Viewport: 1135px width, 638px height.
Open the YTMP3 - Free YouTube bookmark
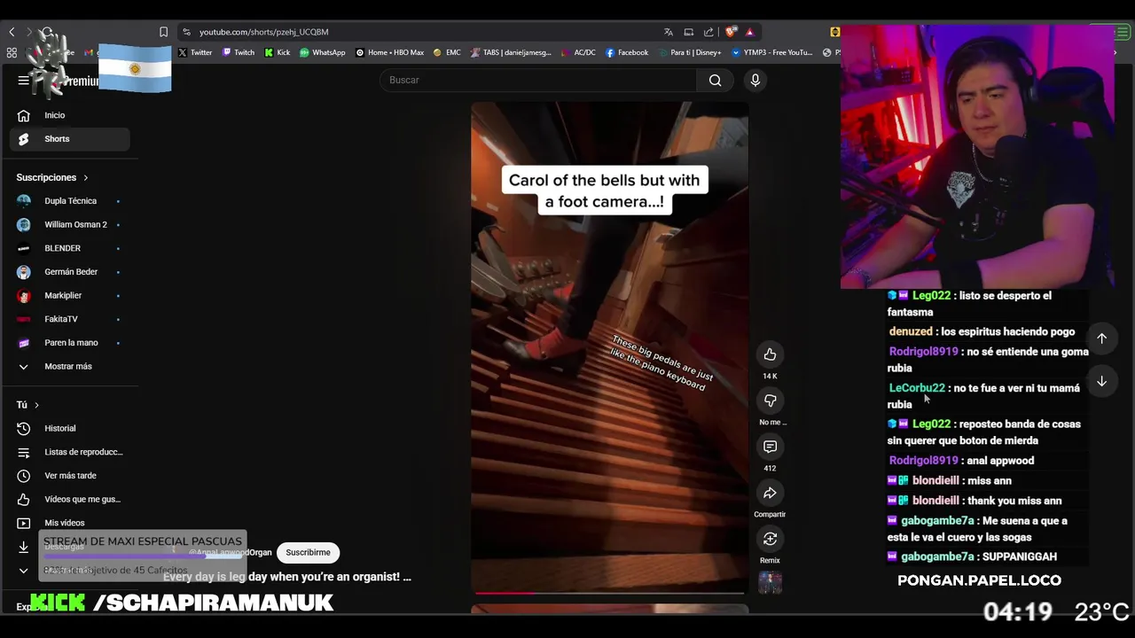click(771, 52)
